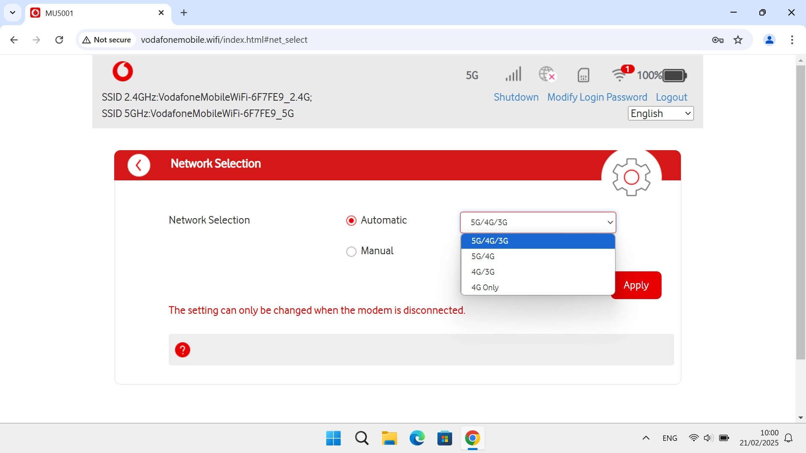Screen dimensions: 806x453
Task: Open Microsoft Edge from the taskbar
Action: point(417,438)
